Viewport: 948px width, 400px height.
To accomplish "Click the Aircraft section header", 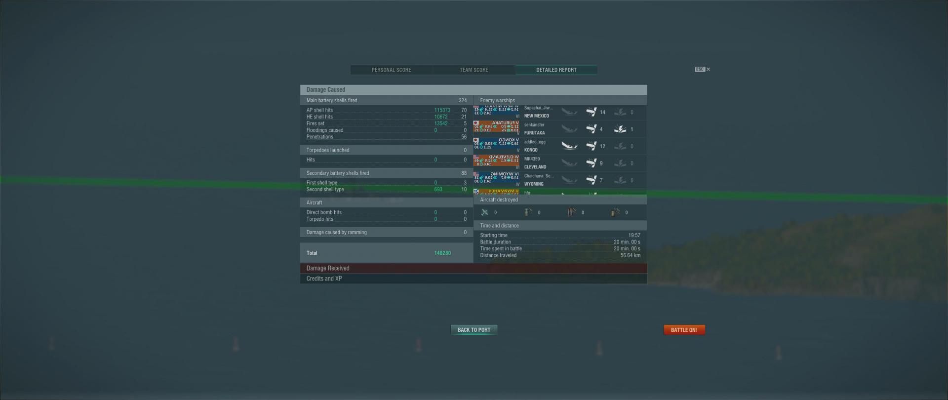I will (x=387, y=202).
